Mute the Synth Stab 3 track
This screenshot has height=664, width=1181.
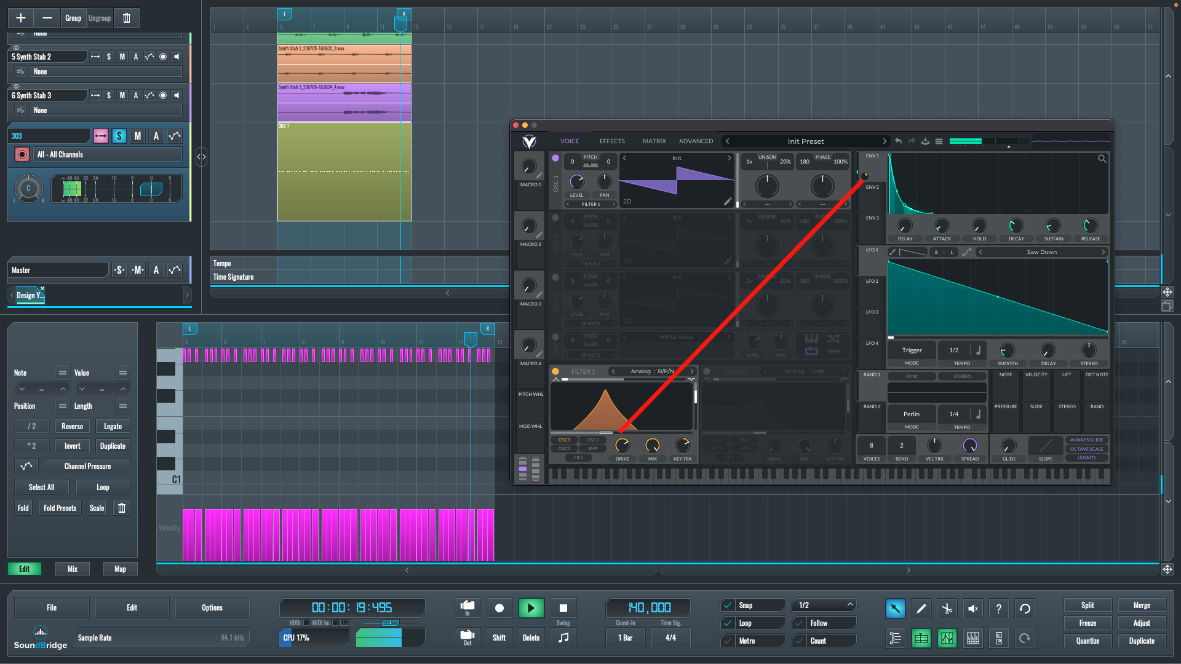coord(122,95)
